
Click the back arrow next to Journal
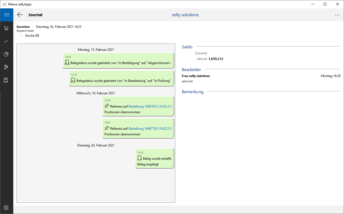20,15
